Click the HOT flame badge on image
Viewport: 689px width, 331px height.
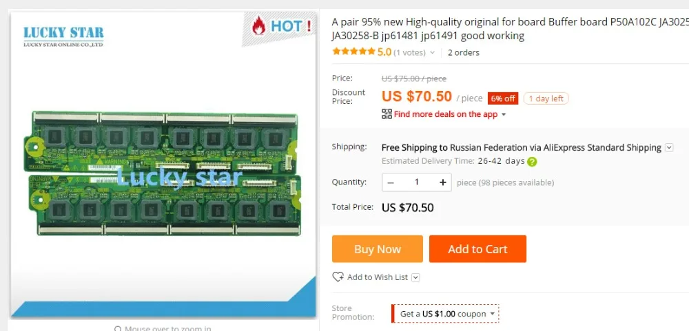tap(280, 27)
